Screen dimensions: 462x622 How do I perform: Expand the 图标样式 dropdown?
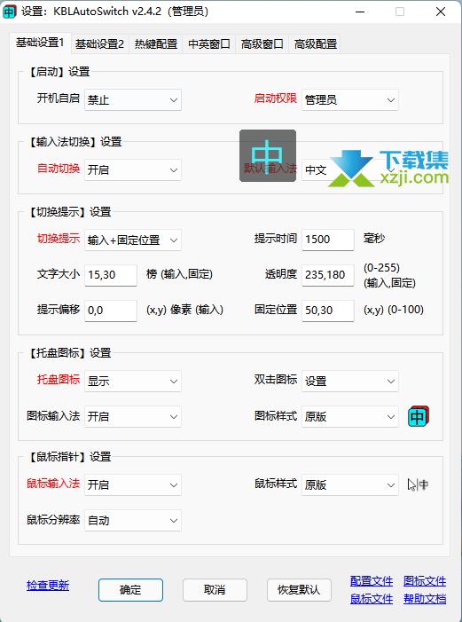coord(350,416)
